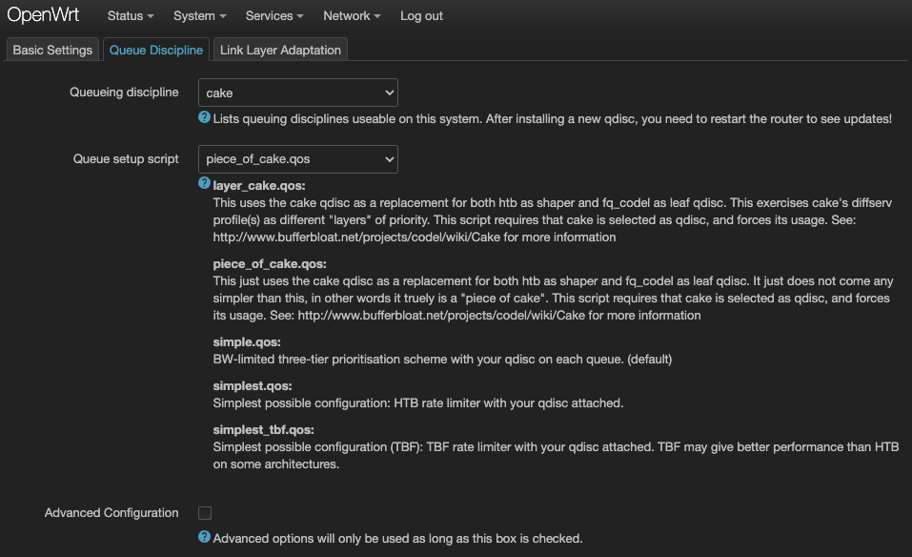Expand the Network navigation menu

click(x=352, y=16)
